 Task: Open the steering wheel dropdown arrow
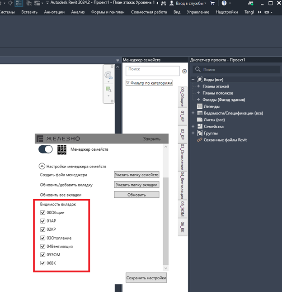pyautogui.click(x=108, y=82)
